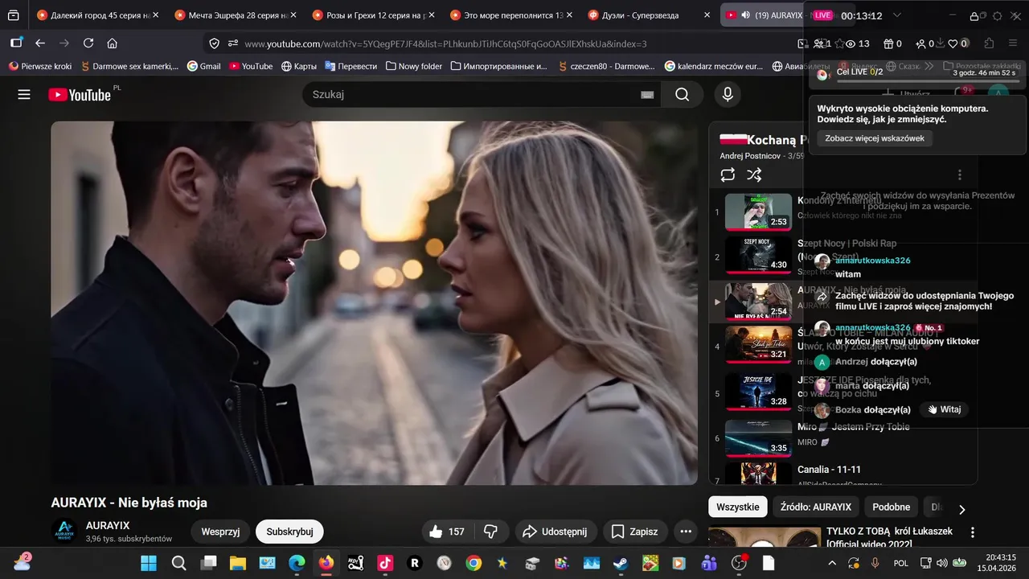The height and width of the screenshot is (579, 1029).
Task: Switch to the Далекий город 45 серия tab
Action: (97, 15)
